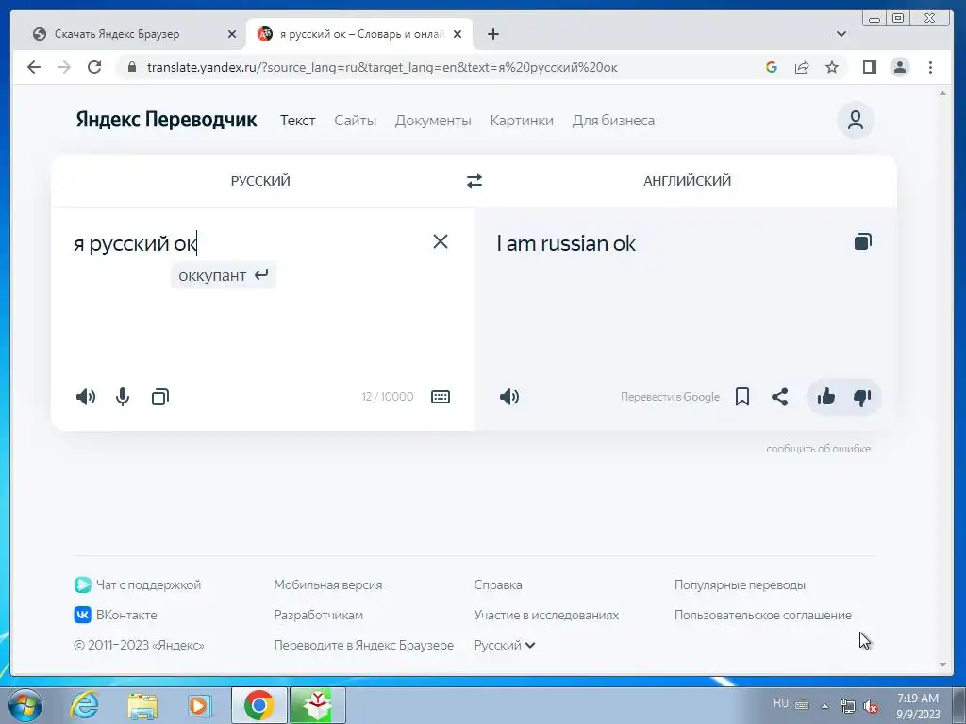Viewport: 966px width, 724px height.
Task: Rate translation thumbs down
Action: click(x=862, y=398)
